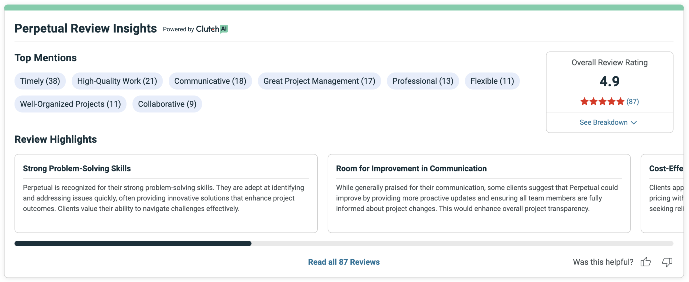Select the Flexible (11) mention tag
This screenshot has width=689, height=282.
(x=492, y=81)
